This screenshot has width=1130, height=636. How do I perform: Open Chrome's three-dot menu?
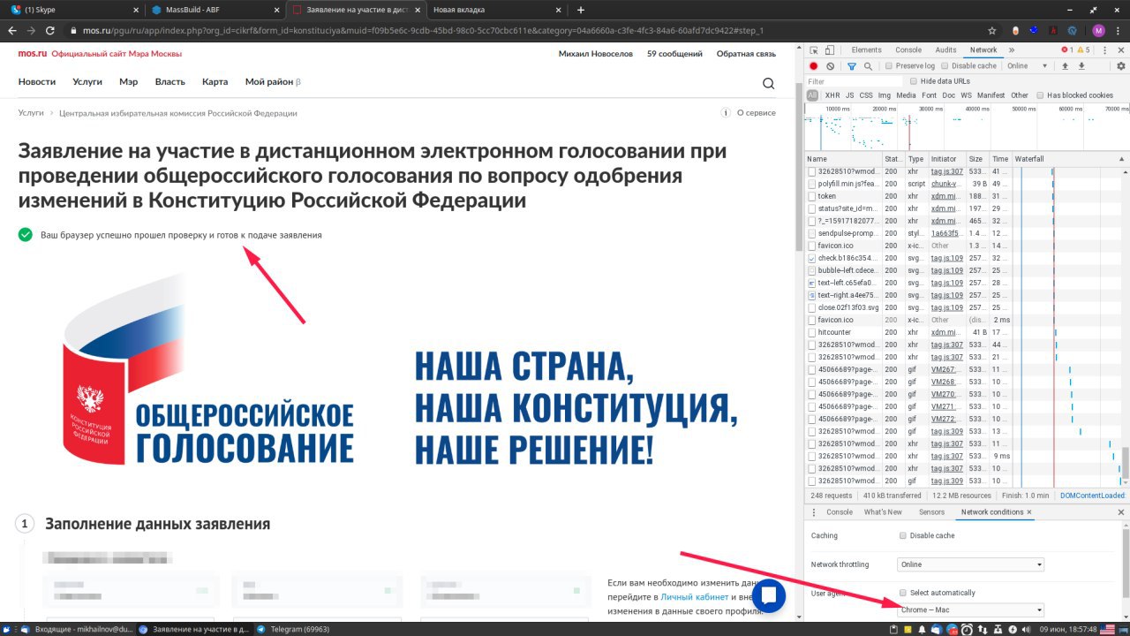[x=1119, y=30]
